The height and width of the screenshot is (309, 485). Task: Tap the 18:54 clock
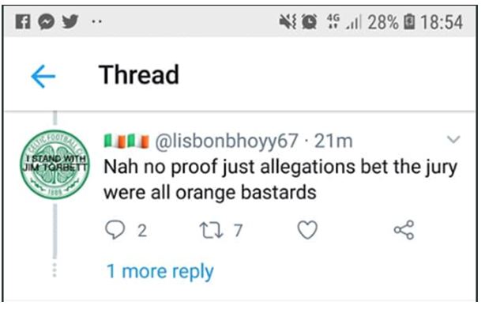pos(442,22)
